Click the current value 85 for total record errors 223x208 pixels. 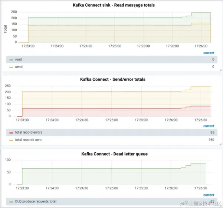[212, 132]
